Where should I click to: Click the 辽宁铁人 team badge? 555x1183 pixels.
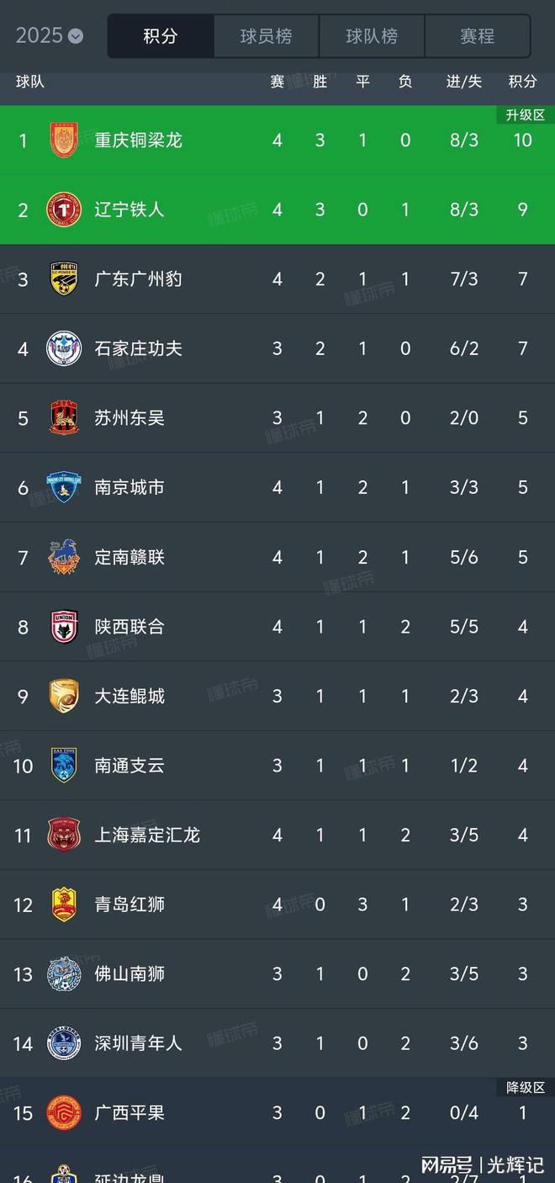pyautogui.click(x=64, y=210)
